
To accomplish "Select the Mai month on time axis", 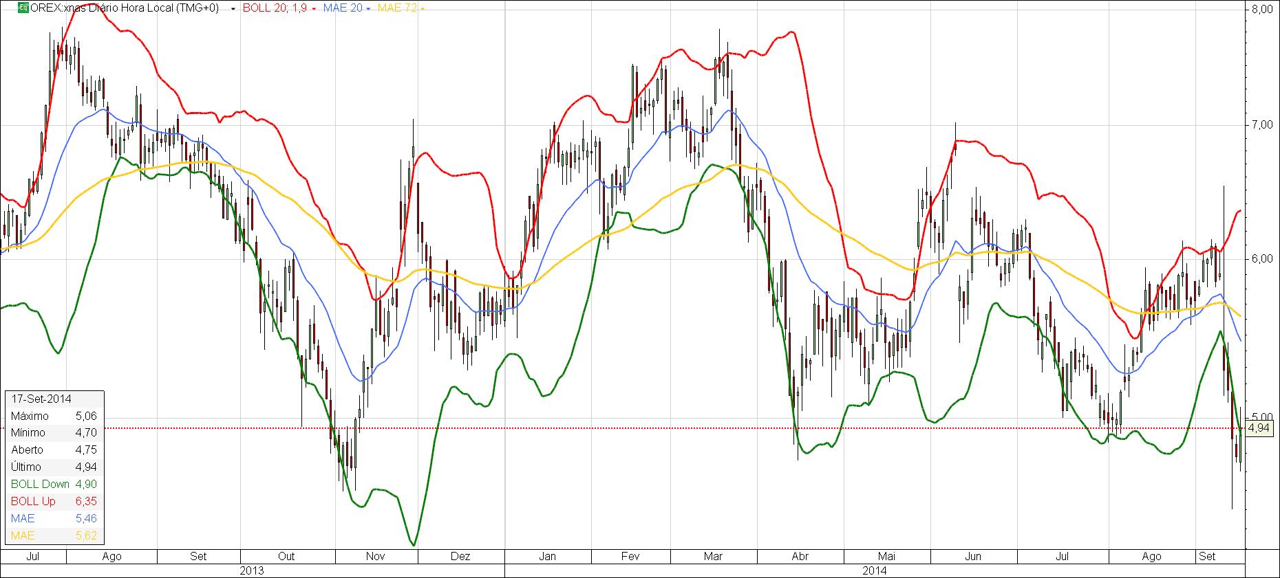I will coord(887,556).
